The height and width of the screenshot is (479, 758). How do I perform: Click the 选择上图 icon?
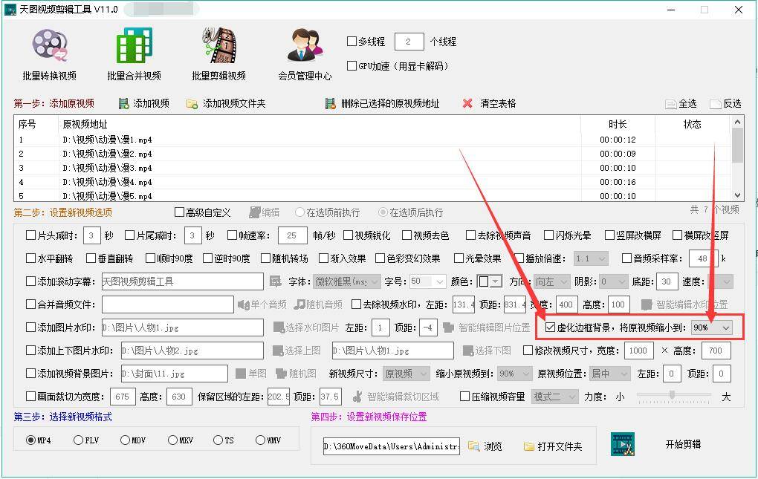point(278,351)
